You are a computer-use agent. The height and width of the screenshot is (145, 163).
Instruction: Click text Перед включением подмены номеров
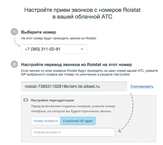pyautogui.click(x=73, y=109)
